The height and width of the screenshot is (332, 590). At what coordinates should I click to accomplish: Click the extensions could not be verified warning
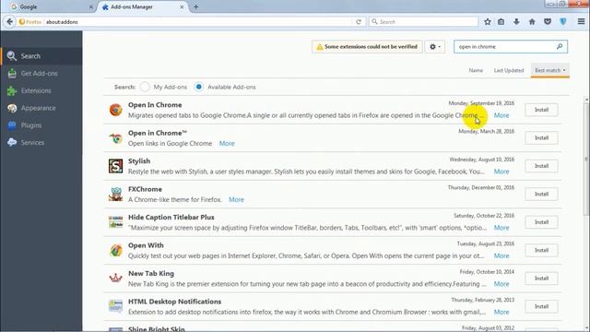367,47
